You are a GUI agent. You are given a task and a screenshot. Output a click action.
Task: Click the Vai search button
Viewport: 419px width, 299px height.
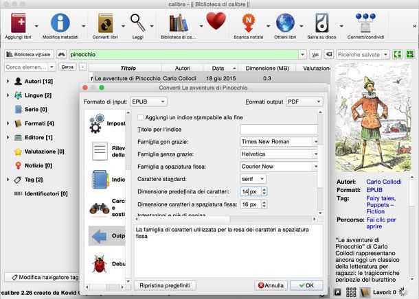[x=315, y=54]
